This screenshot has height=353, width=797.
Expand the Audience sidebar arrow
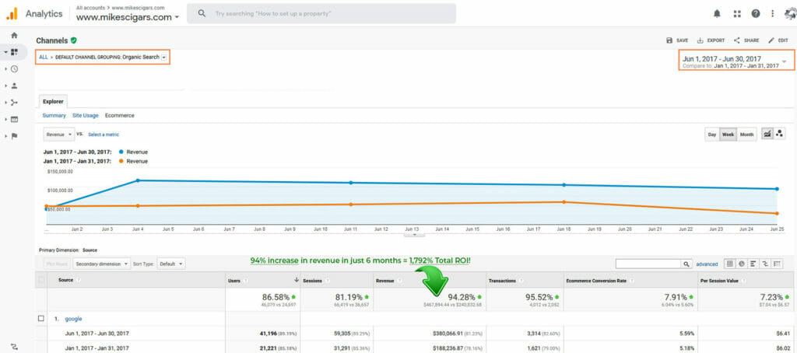coord(5,86)
